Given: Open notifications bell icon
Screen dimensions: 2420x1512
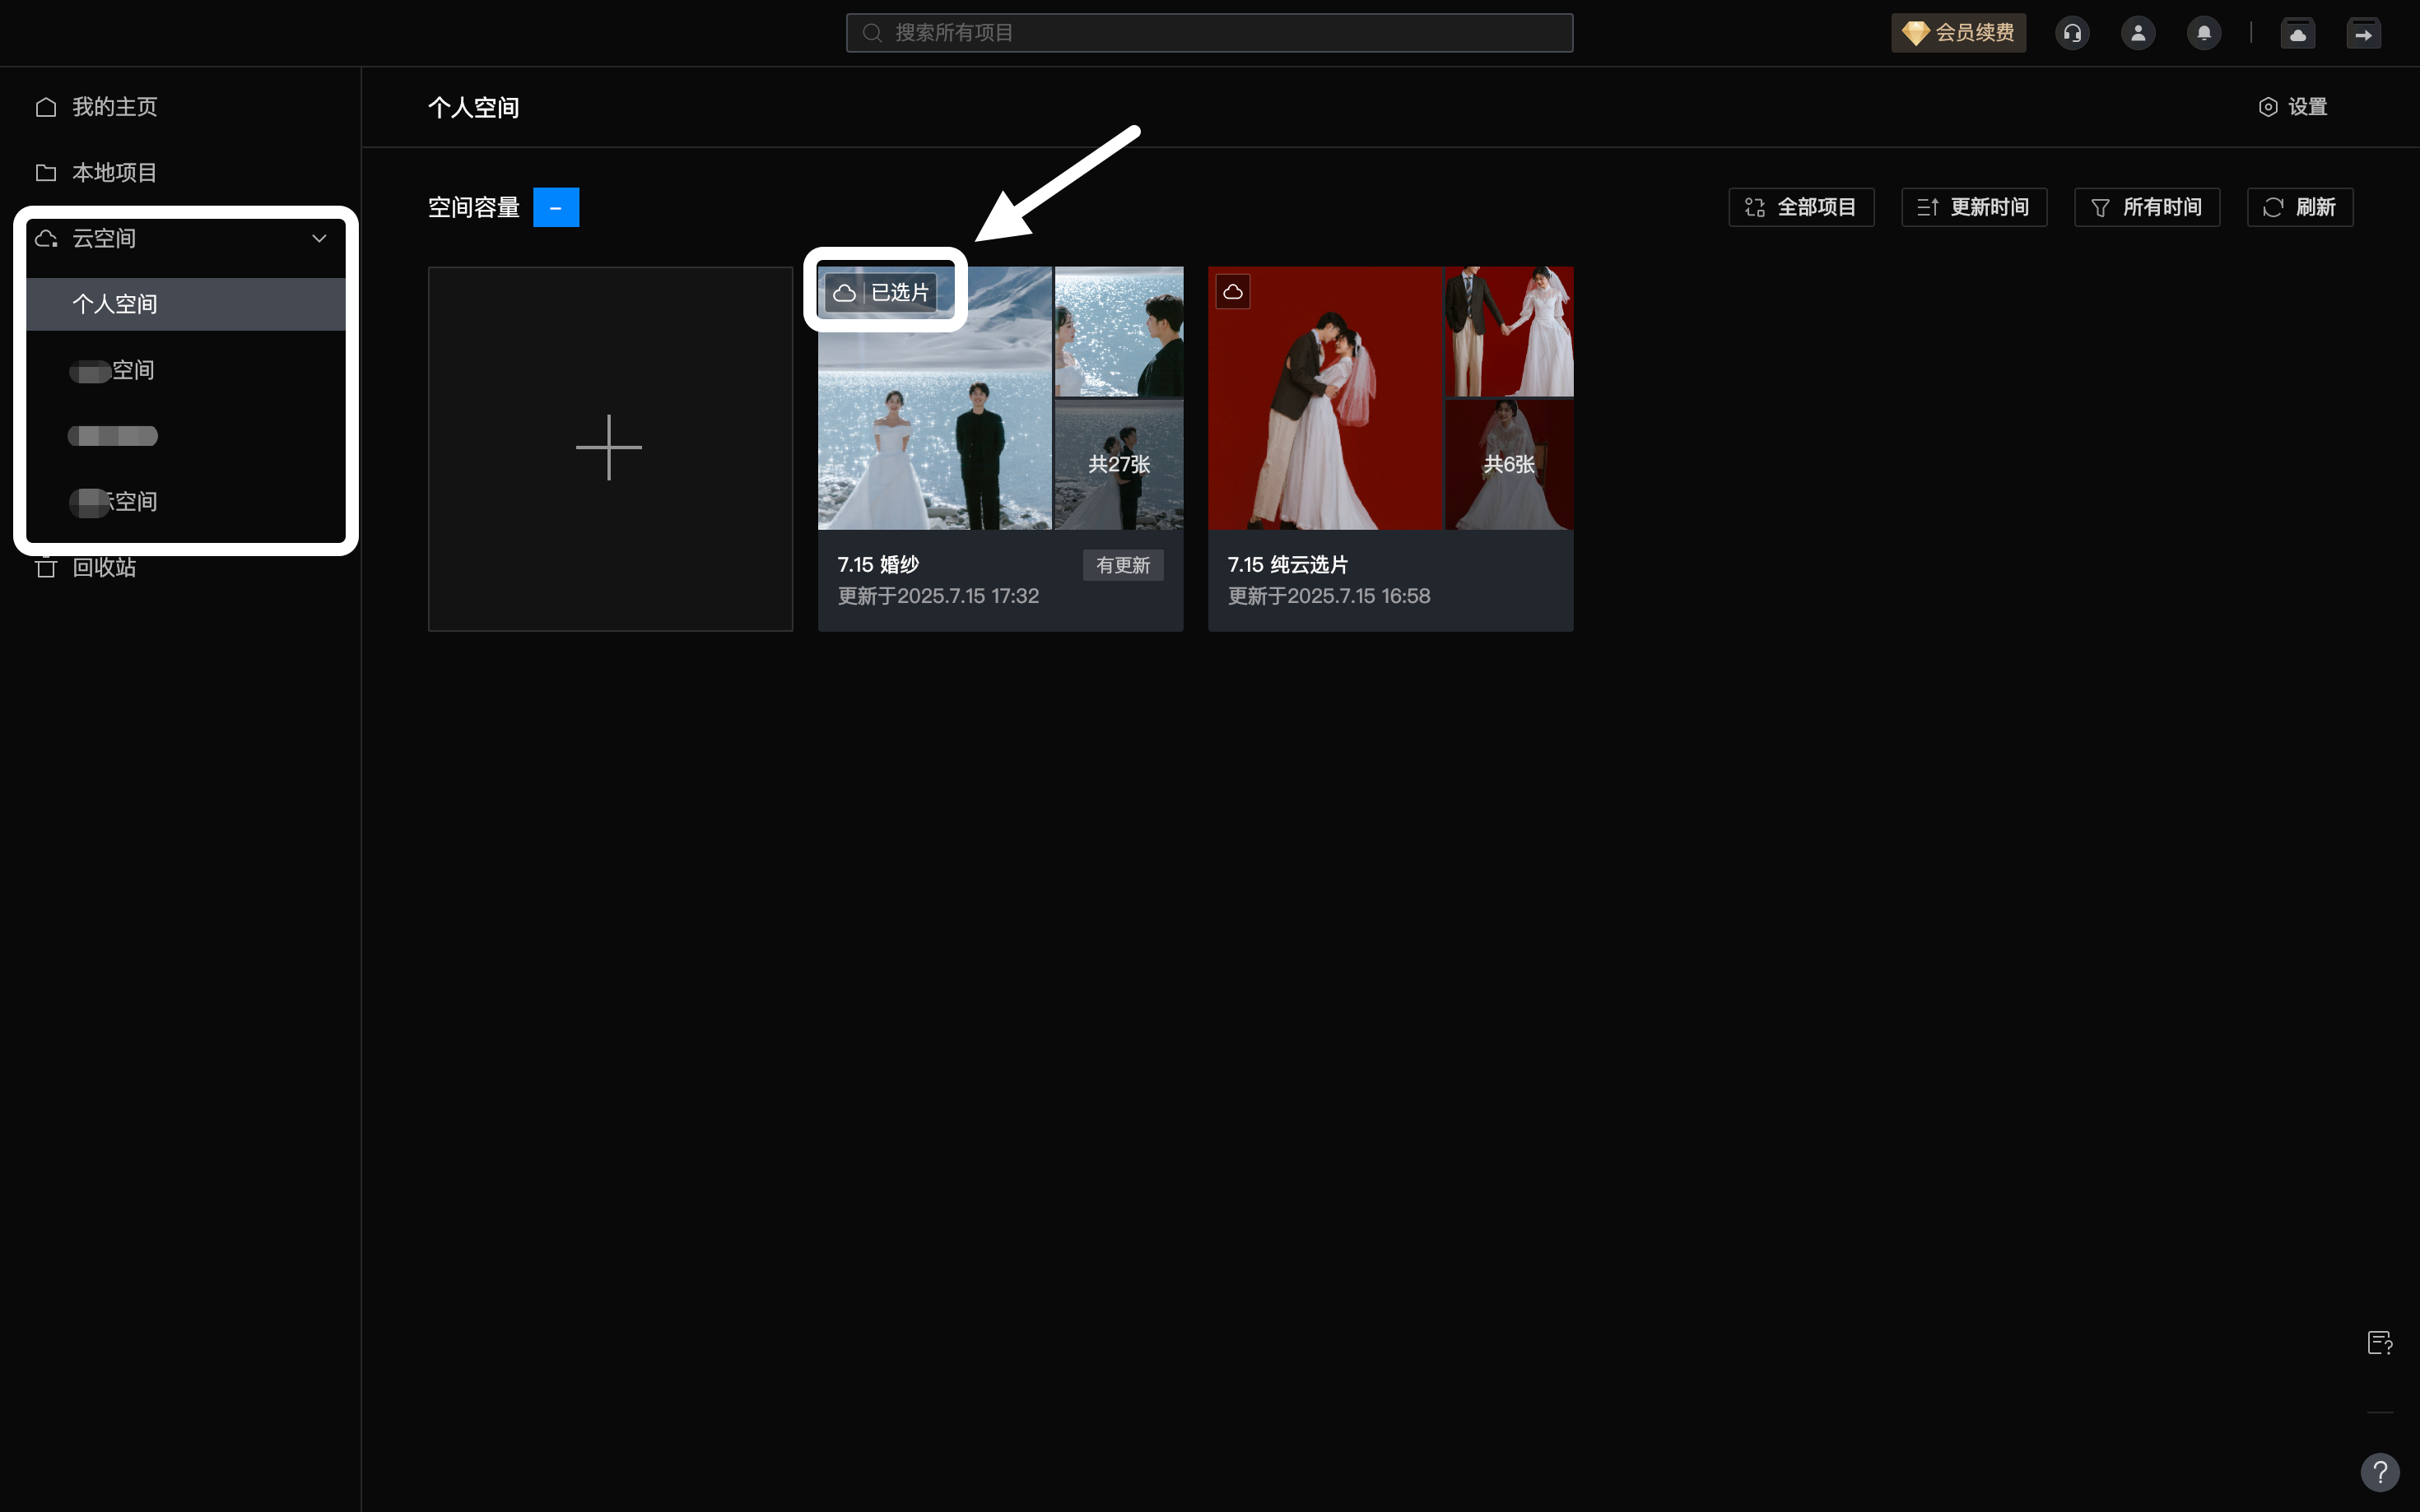Looking at the screenshot, I should pos(2204,33).
